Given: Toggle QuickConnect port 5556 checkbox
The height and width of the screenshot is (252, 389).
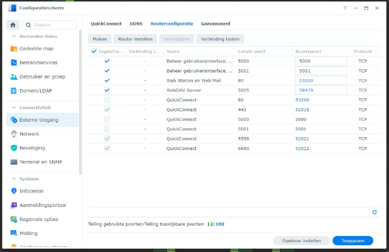Looking at the screenshot, I should pyautogui.click(x=107, y=139).
